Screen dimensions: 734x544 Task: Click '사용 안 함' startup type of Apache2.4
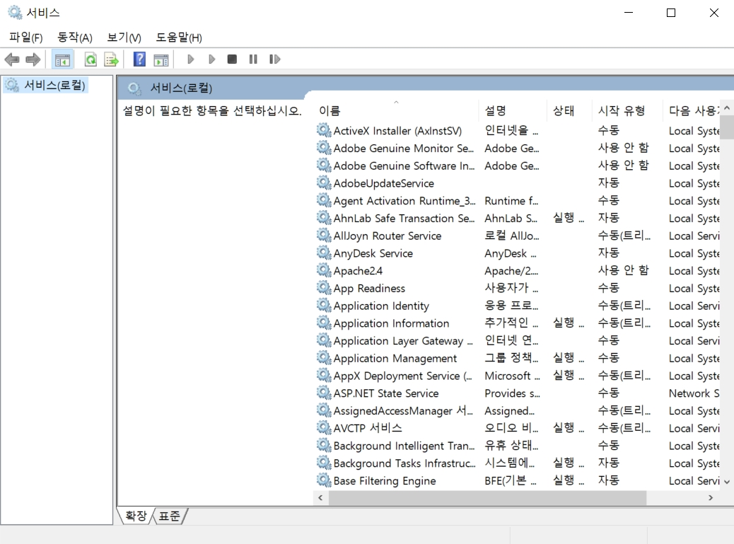pos(624,270)
